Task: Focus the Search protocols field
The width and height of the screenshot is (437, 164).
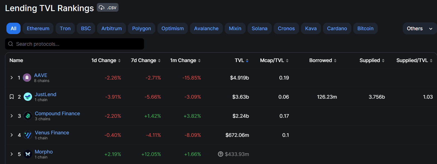Action: pyautogui.click(x=75, y=44)
